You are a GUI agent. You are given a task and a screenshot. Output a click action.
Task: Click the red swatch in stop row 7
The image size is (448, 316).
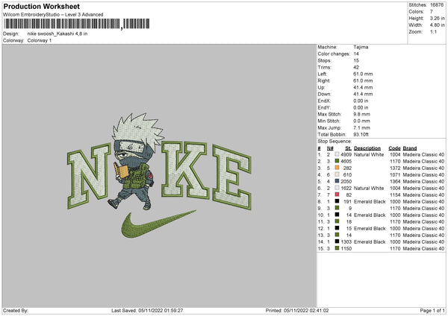click(337, 195)
